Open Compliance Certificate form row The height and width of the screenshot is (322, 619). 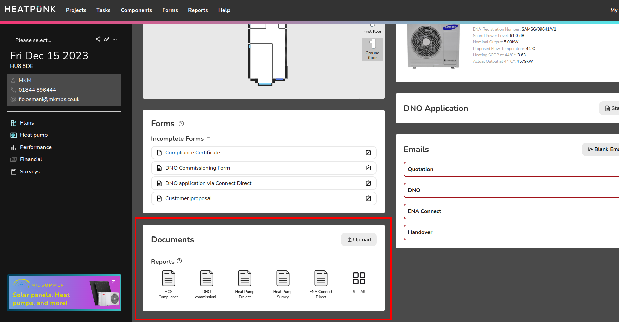click(263, 153)
